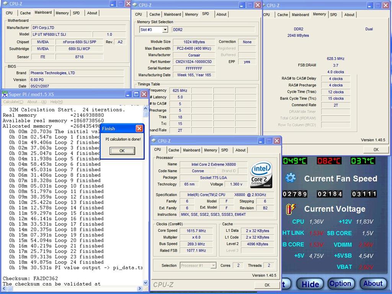
Task: Close the CPU-Z Memory window
Action: point(386,5)
